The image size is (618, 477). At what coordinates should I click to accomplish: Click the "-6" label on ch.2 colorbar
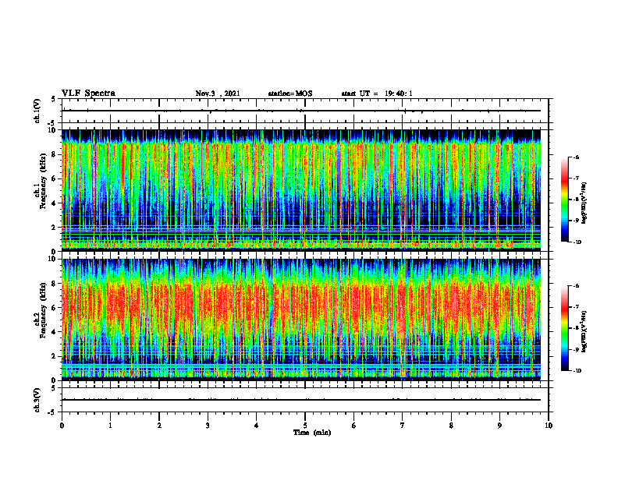click(x=576, y=286)
